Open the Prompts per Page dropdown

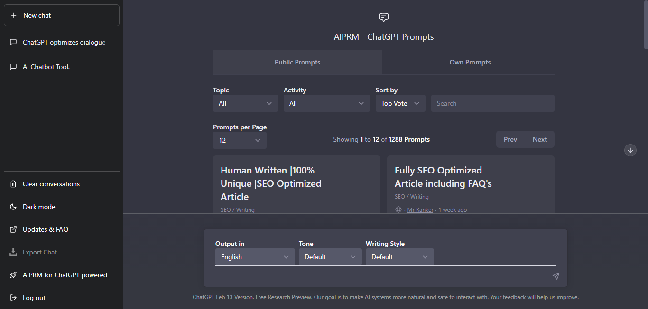(x=240, y=140)
